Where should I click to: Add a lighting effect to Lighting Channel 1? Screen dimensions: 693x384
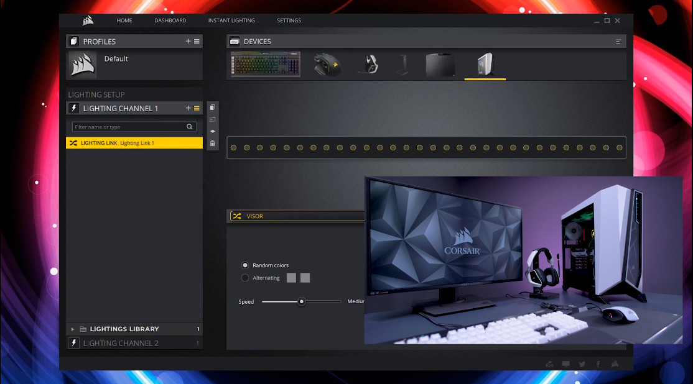tap(188, 108)
